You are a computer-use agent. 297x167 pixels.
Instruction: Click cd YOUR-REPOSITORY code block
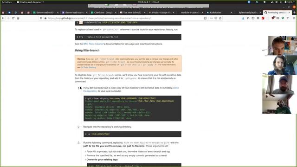pos(132,134)
